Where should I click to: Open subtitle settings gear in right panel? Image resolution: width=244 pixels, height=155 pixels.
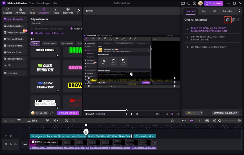pos(234,20)
